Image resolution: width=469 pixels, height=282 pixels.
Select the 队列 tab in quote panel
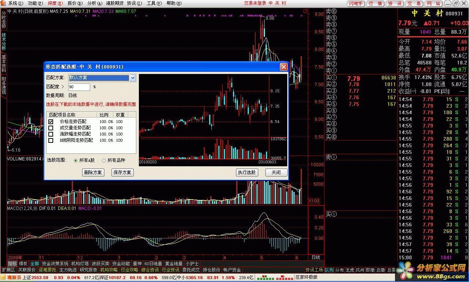pyautogui.click(x=329, y=270)
